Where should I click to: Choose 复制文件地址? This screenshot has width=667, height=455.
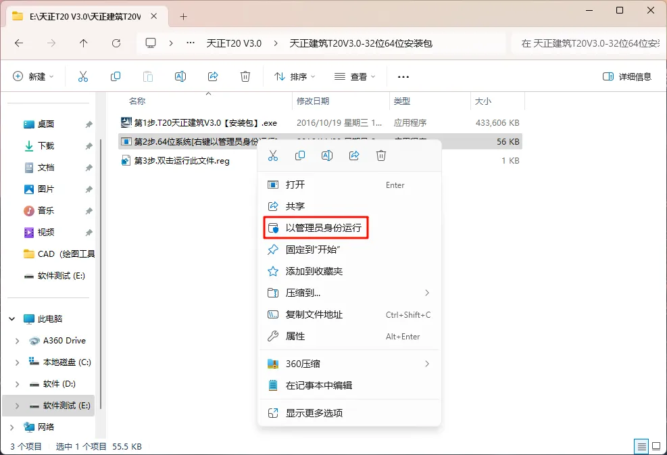[349, 314]
